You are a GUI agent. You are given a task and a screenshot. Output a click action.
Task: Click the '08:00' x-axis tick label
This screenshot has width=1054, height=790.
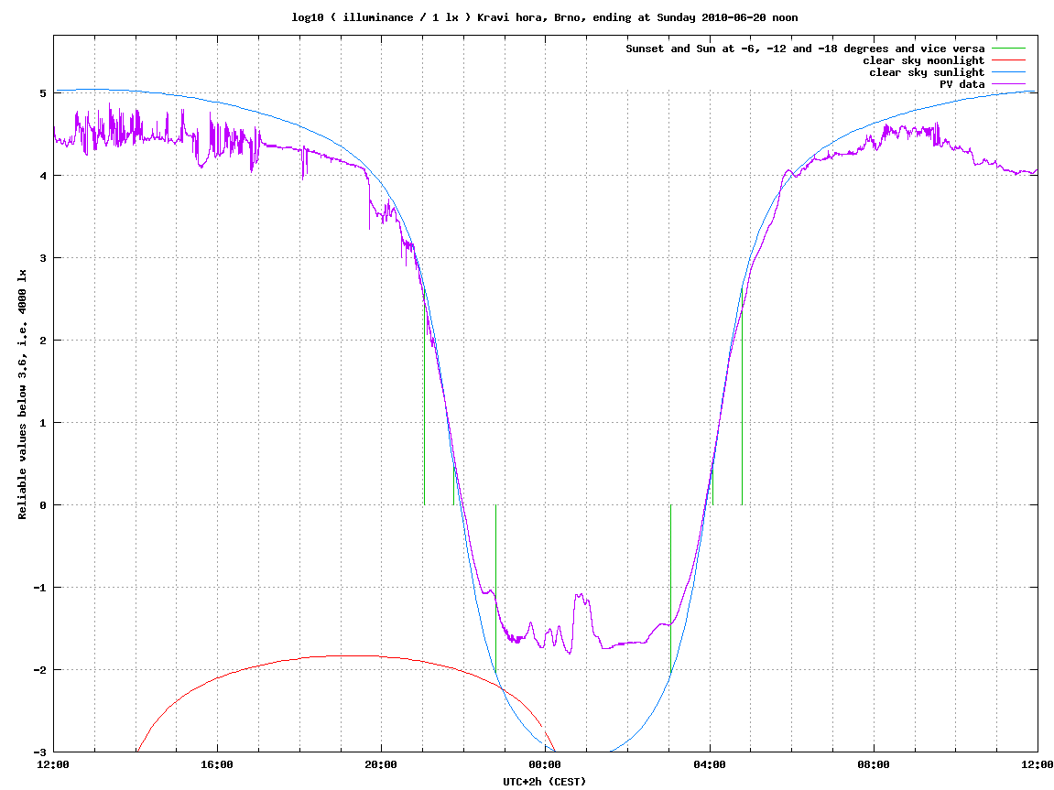pyautogui.click(x=874, y=764)
